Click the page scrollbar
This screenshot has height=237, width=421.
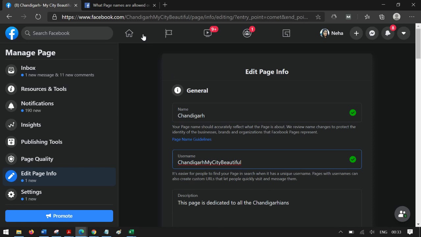tap(418, 44)
